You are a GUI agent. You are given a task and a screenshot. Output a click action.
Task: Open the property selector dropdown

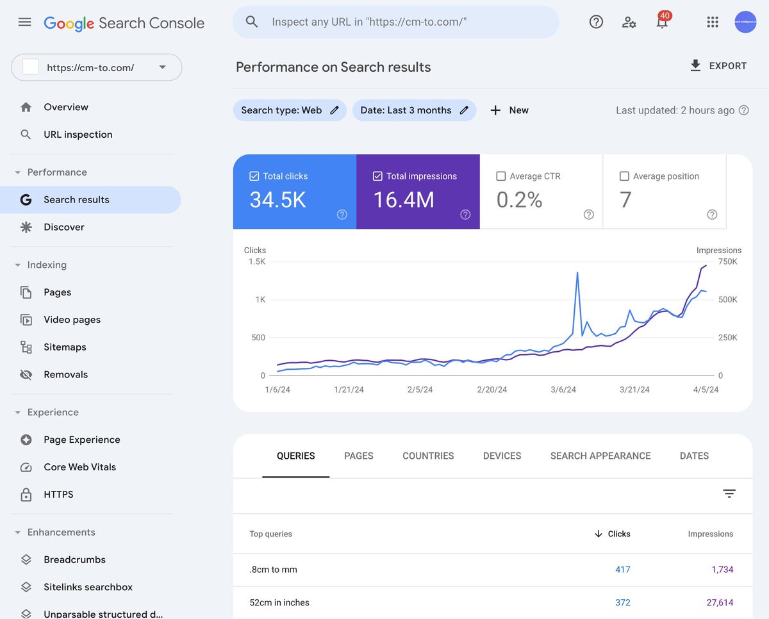coord(97,67)
